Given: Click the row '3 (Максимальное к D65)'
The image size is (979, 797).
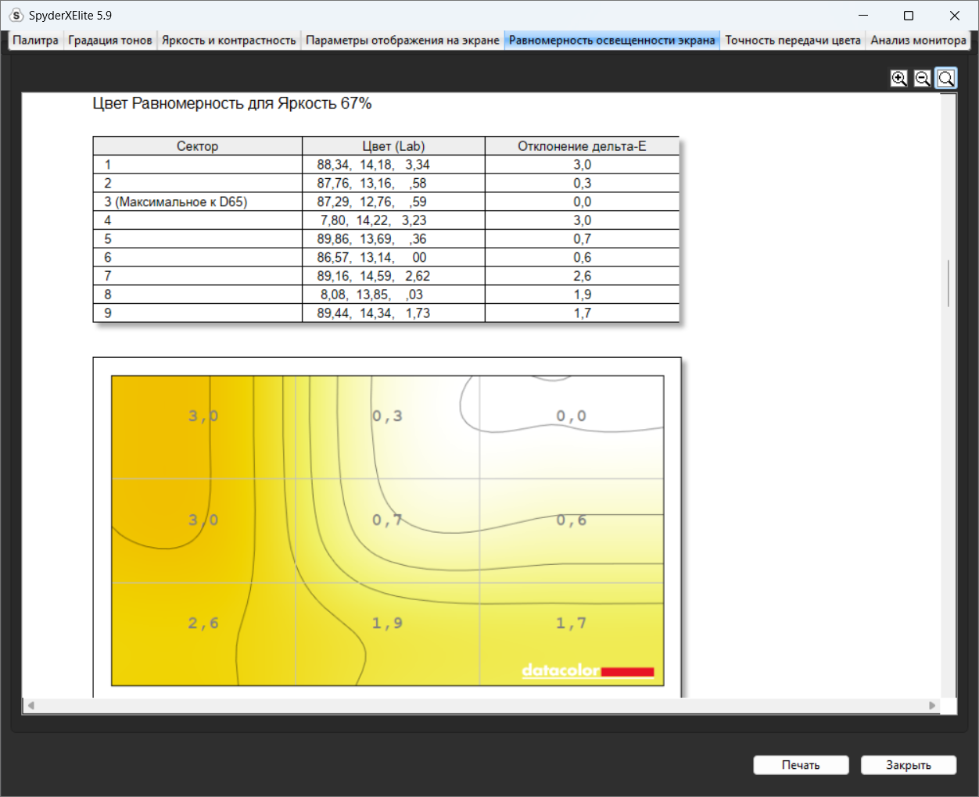Looking at the screenshot, I should (386, 202).
